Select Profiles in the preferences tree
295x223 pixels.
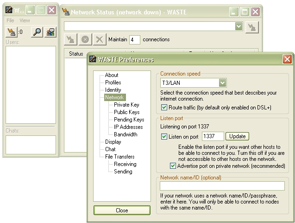(x=113, y=83)
